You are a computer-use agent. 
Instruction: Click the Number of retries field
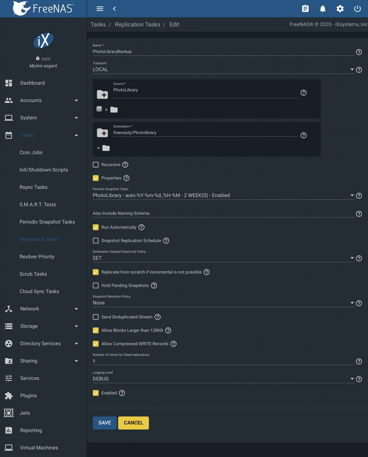(x=224, y=361)
